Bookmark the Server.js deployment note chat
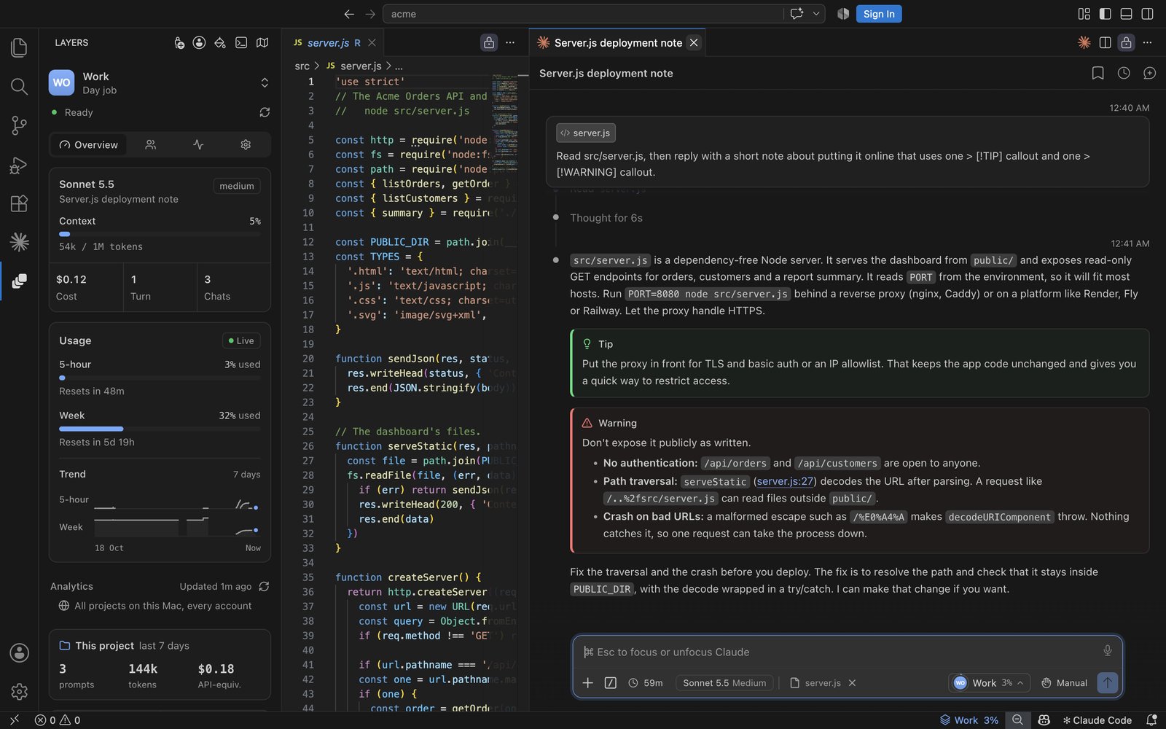Image resolution: width=1166 pixels, height=729 pixels. pyautogui.click(x=1097, y=73)
